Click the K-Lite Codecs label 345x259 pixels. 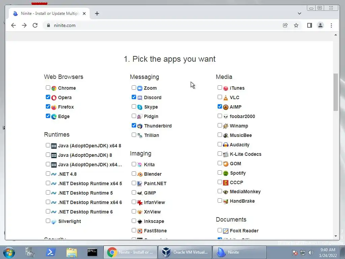(246, 154)
